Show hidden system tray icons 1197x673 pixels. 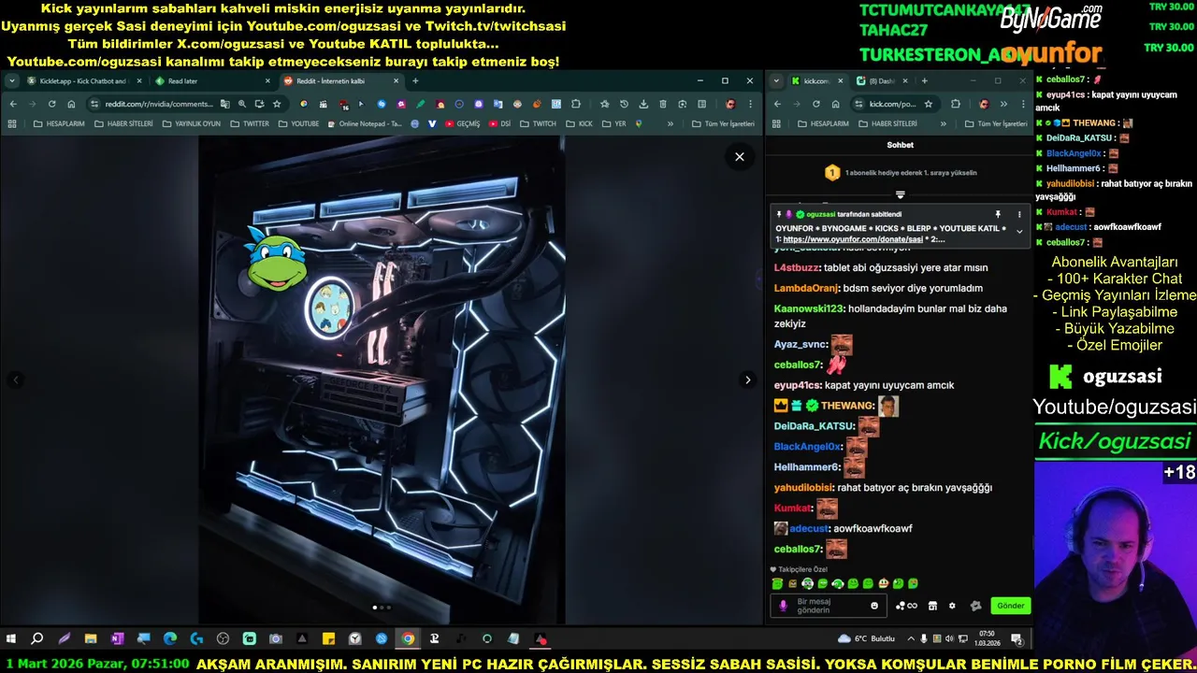point(911,639)
